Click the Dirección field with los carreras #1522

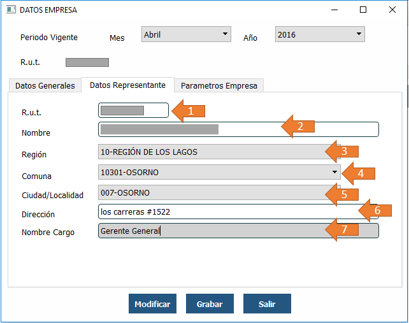click(x=223, y=212)
